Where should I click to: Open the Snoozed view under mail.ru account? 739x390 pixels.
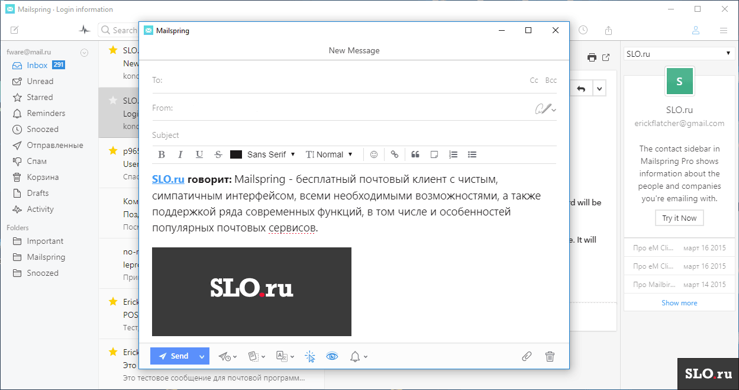click(x=43, y=129)
